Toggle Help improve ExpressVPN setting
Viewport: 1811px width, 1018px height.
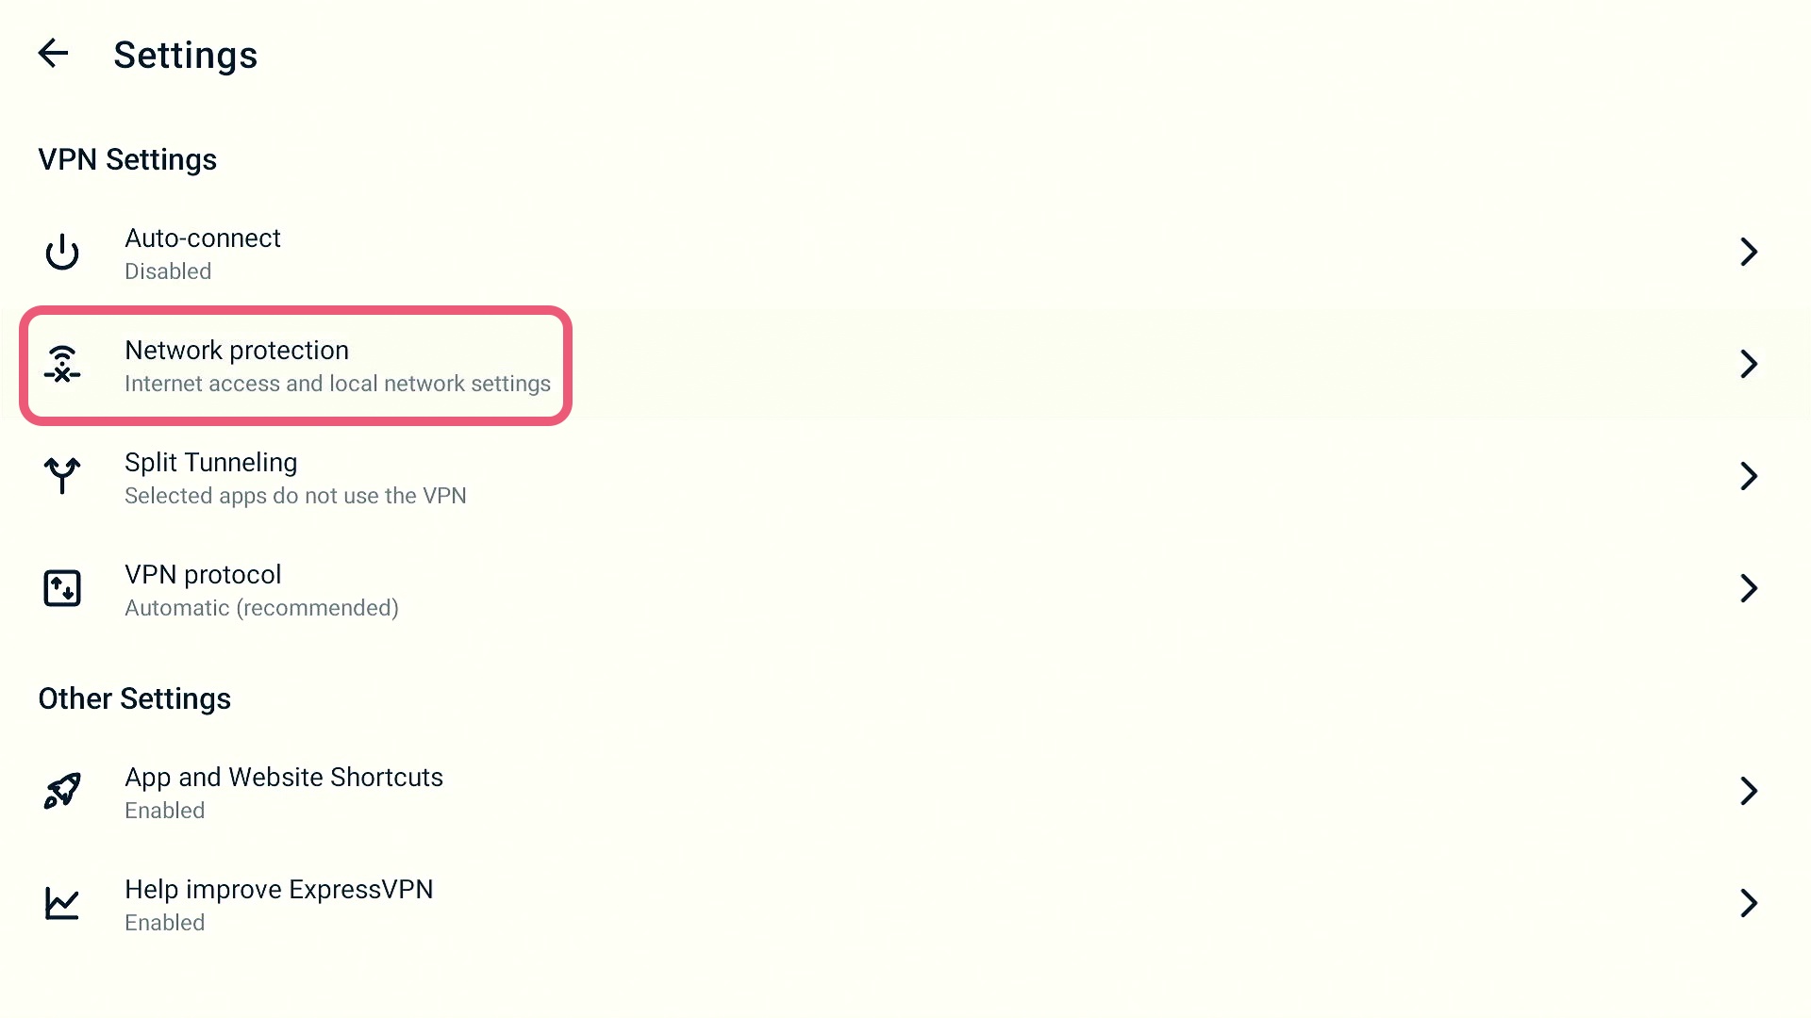coord(905,904)
